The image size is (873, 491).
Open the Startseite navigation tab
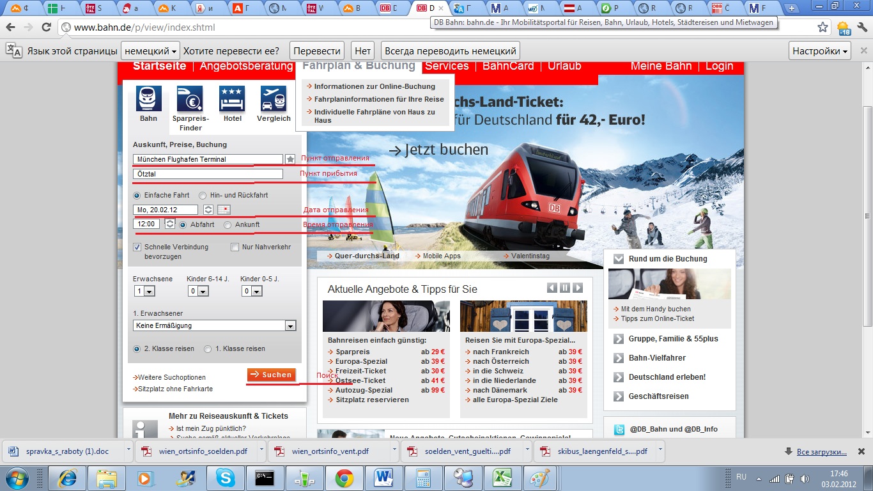coord(160,66)
